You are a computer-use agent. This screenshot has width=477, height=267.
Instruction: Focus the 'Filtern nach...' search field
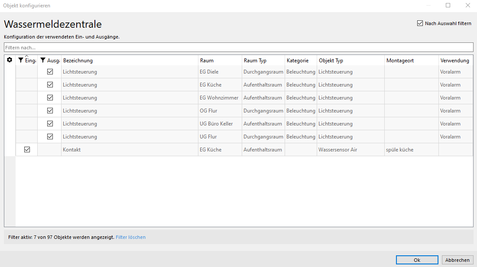[x=238, y=47]
